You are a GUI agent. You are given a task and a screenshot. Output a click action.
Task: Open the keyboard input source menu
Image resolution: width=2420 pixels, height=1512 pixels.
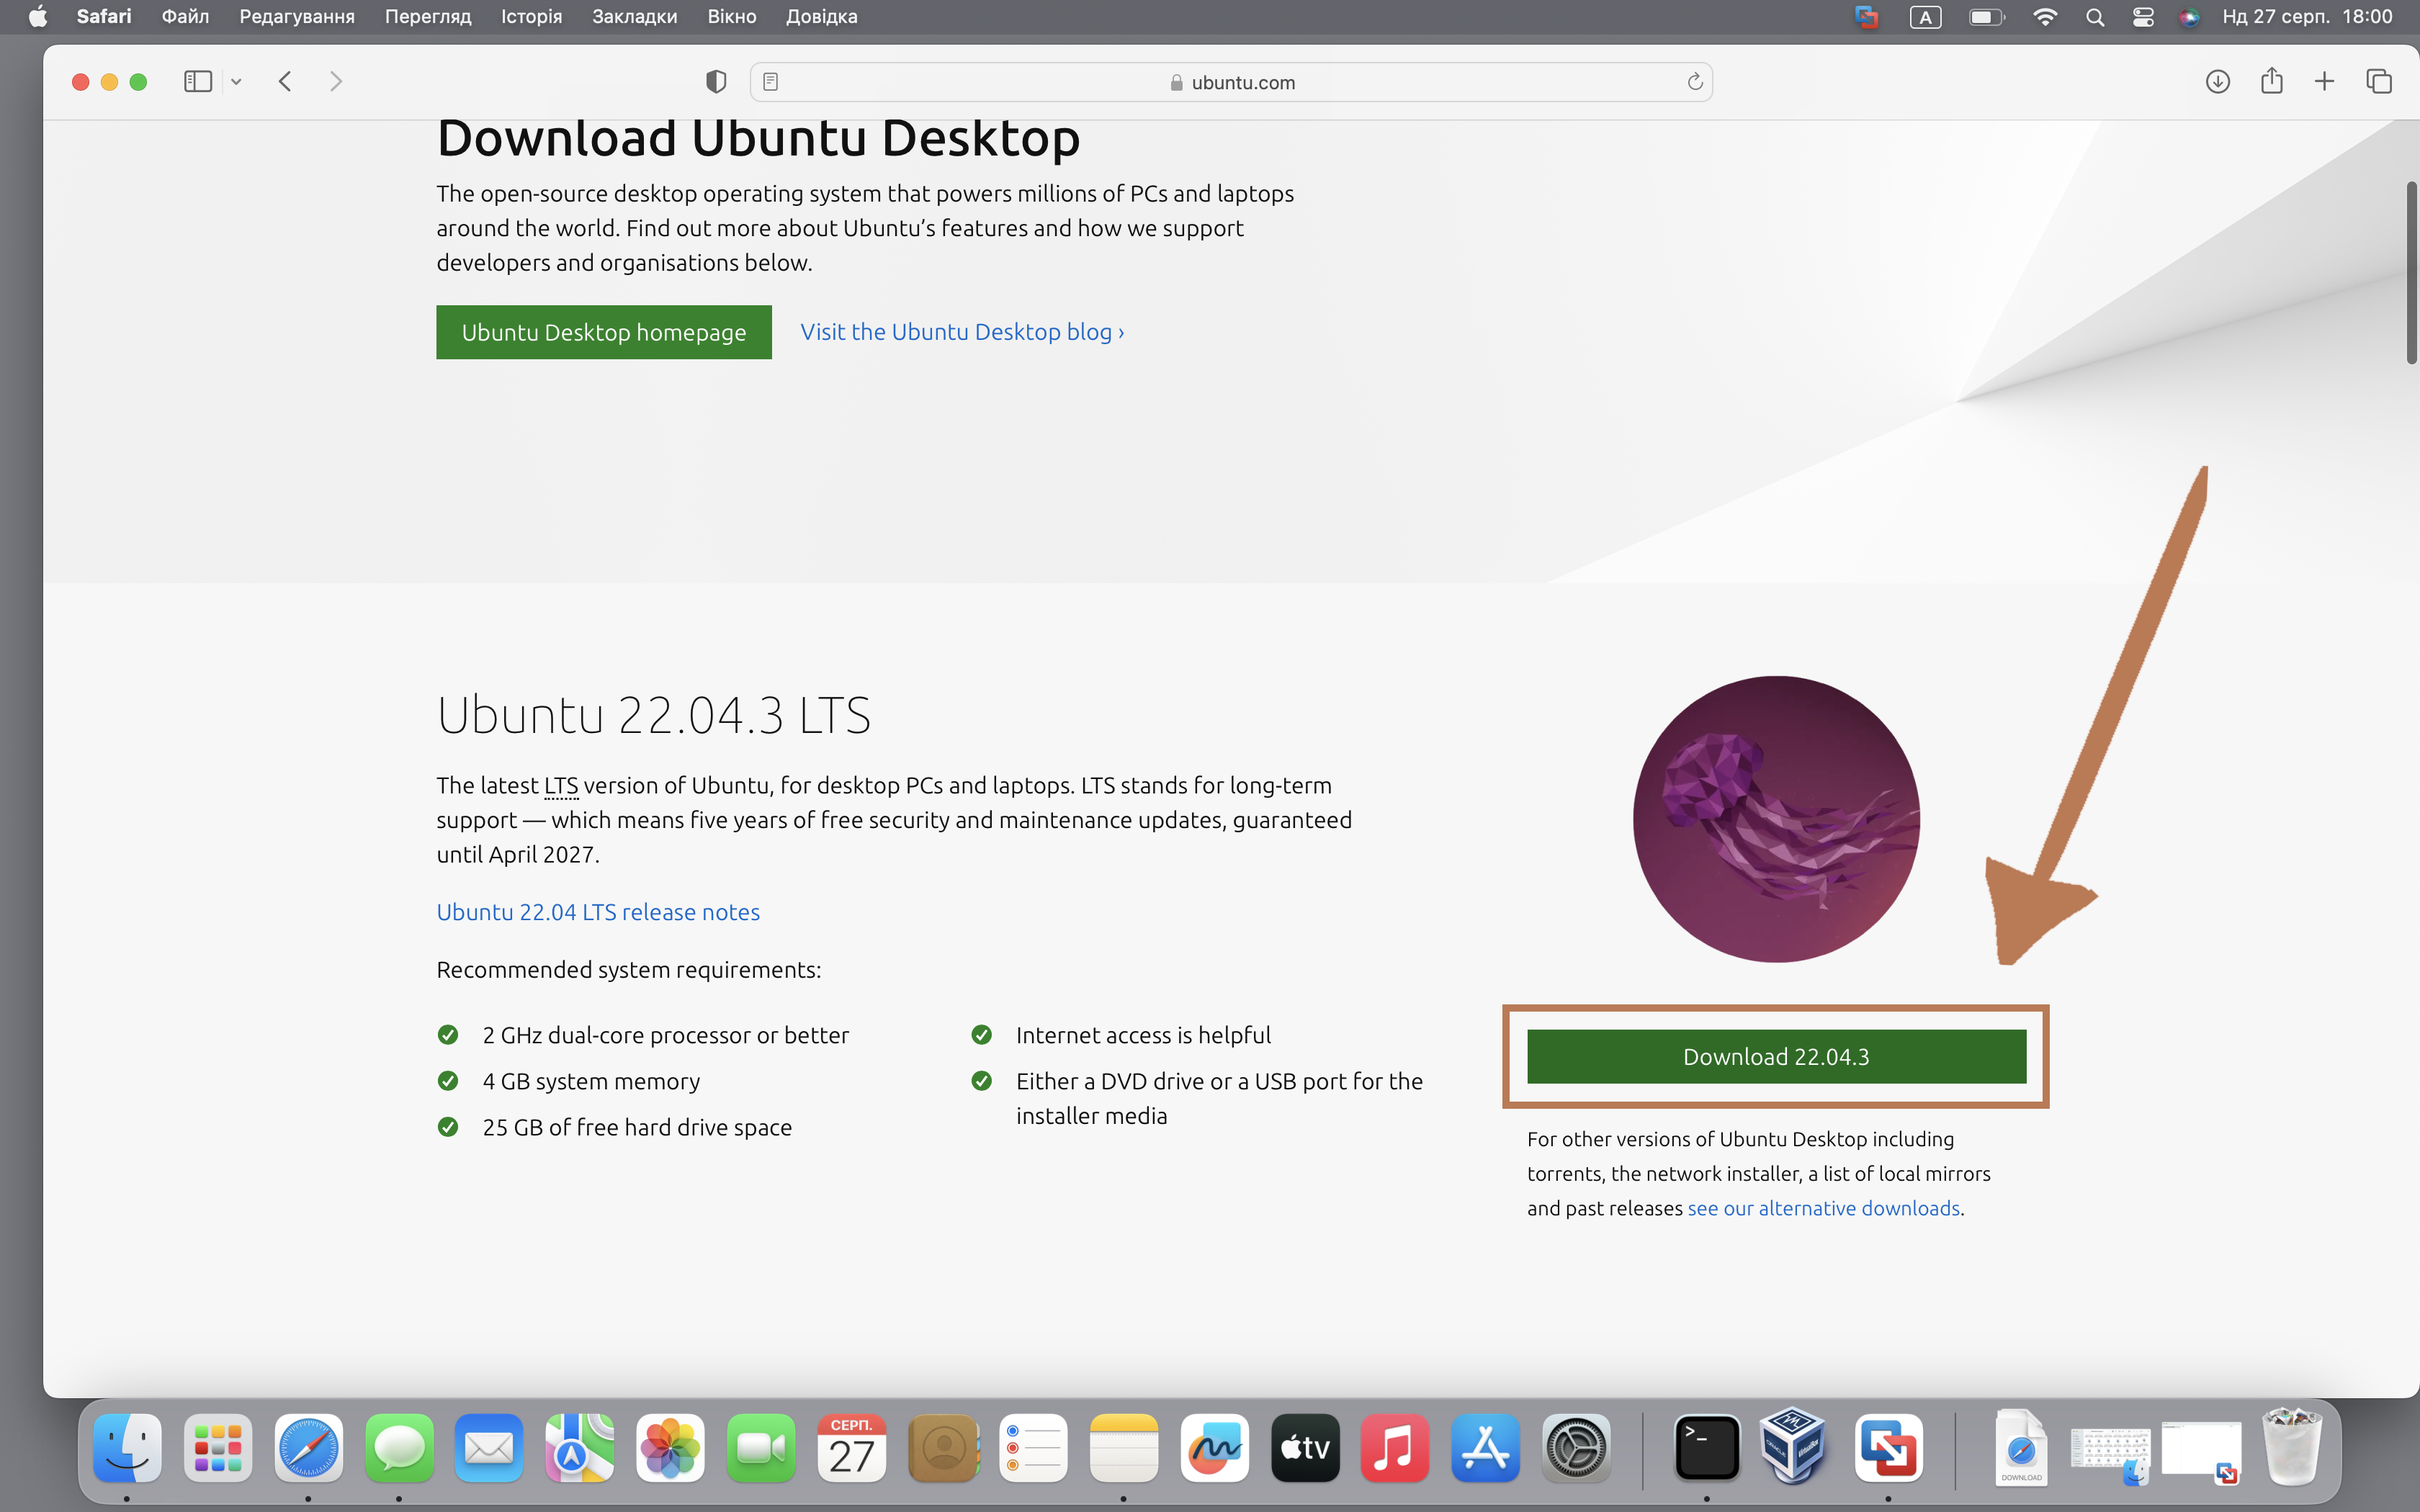pyautogui.click(x=1926, y=17)
